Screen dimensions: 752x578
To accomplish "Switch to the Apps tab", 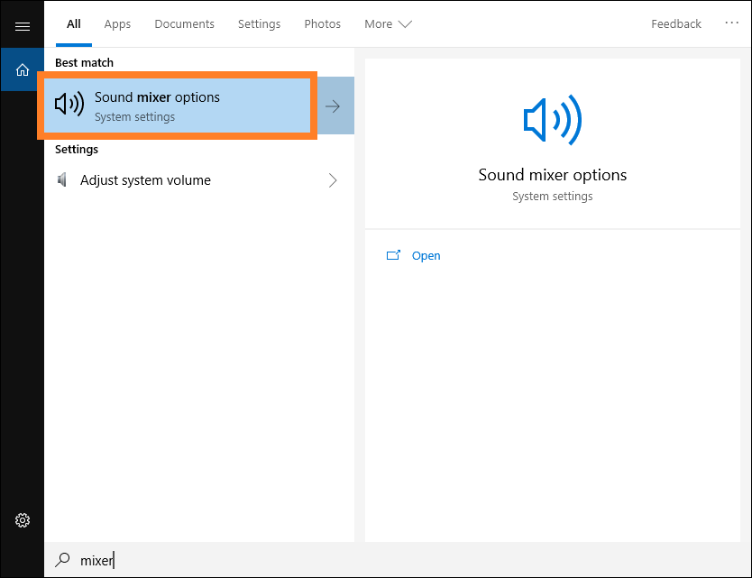I will tap(117, 24).
